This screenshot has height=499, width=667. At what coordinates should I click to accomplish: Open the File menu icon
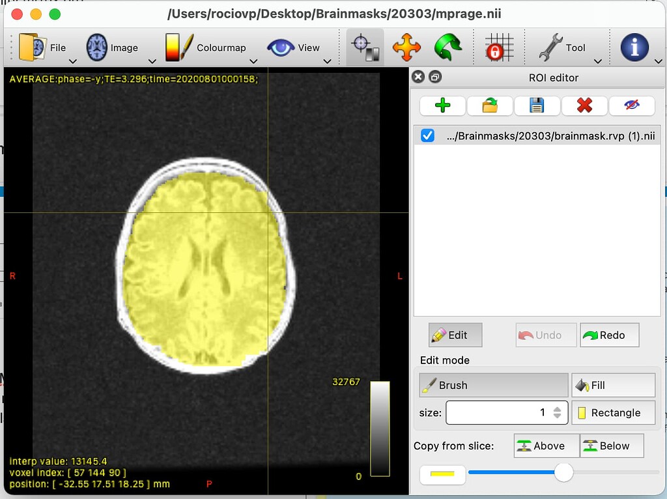[33, 47]
